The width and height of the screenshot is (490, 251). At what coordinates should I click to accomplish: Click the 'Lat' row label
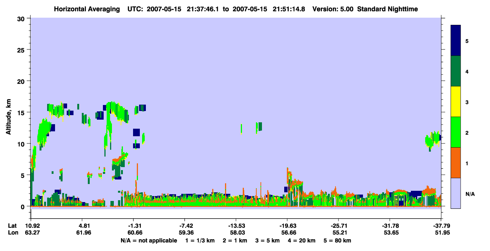tap(12, 226)
